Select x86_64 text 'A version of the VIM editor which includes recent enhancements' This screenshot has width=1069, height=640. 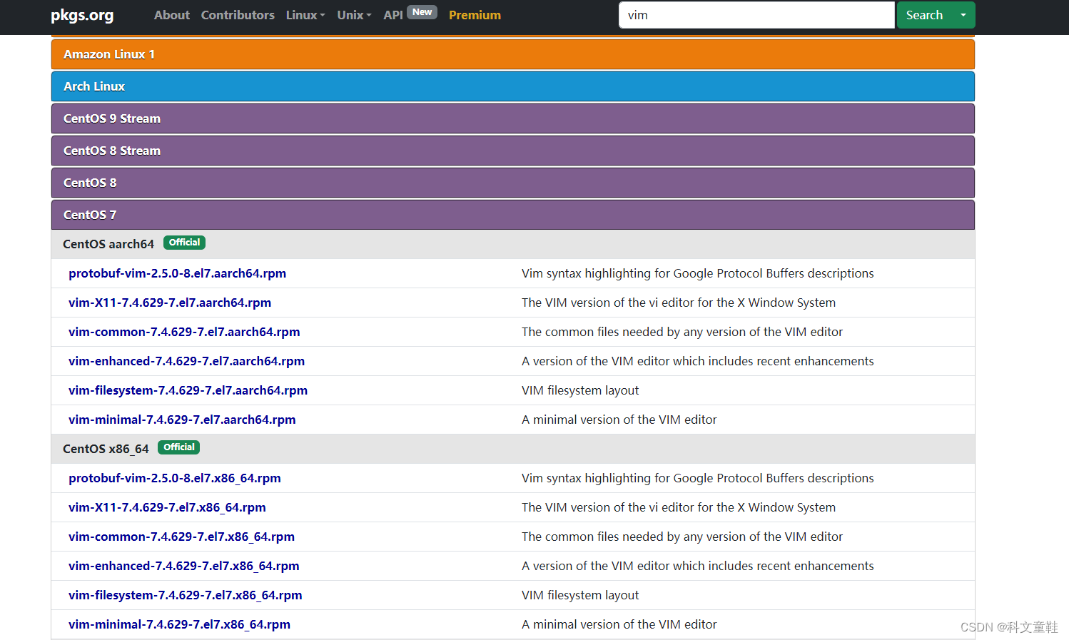[698, 566]
